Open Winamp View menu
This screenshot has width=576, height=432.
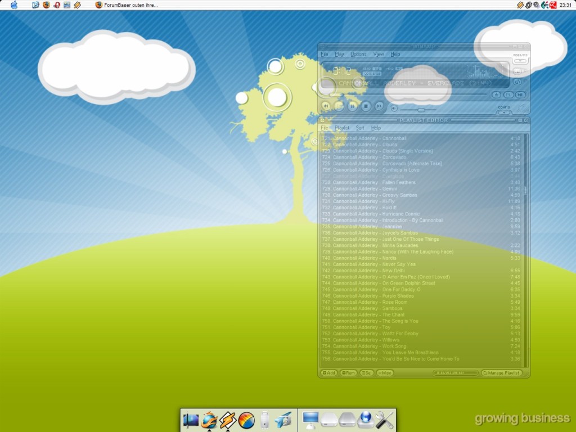click(379, 55)
